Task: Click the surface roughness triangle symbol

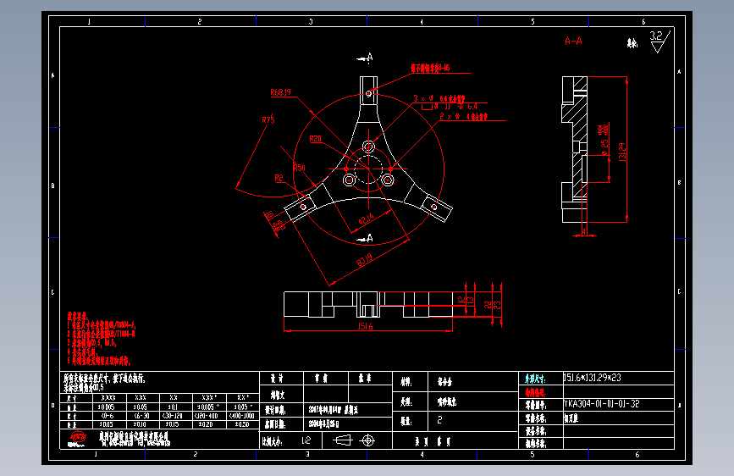Action: pos(658,47)
